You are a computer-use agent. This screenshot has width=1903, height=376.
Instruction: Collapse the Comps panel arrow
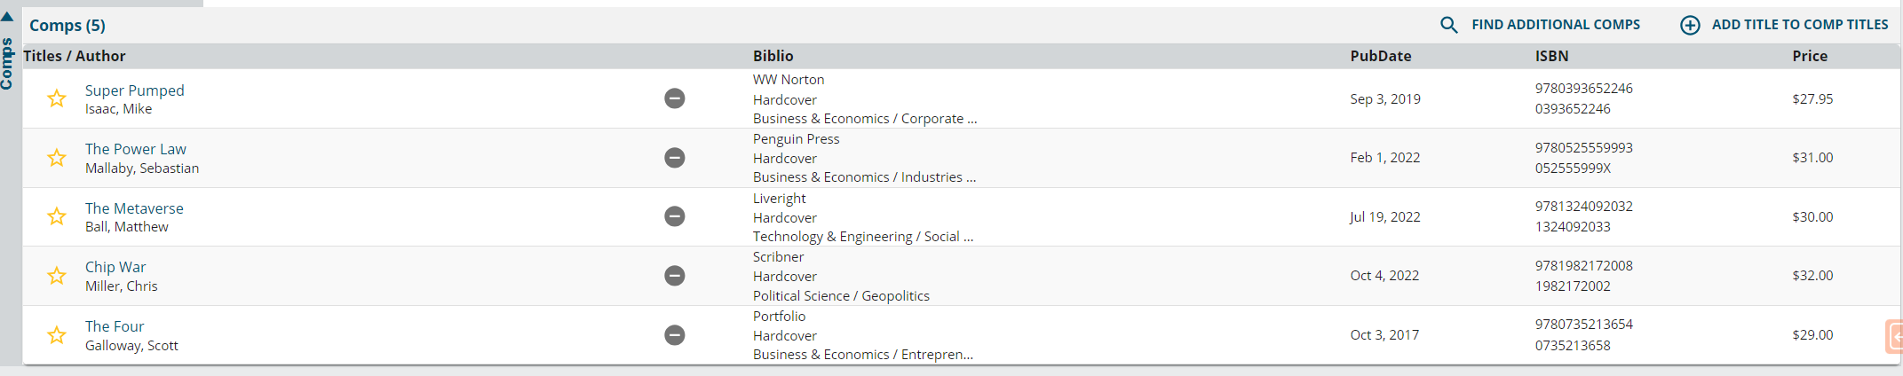(x=7, y=16)
